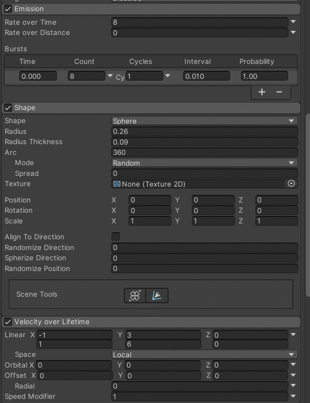Remove burst with the minus button
This screenshot has width=310, height=403.
(279, 92)
